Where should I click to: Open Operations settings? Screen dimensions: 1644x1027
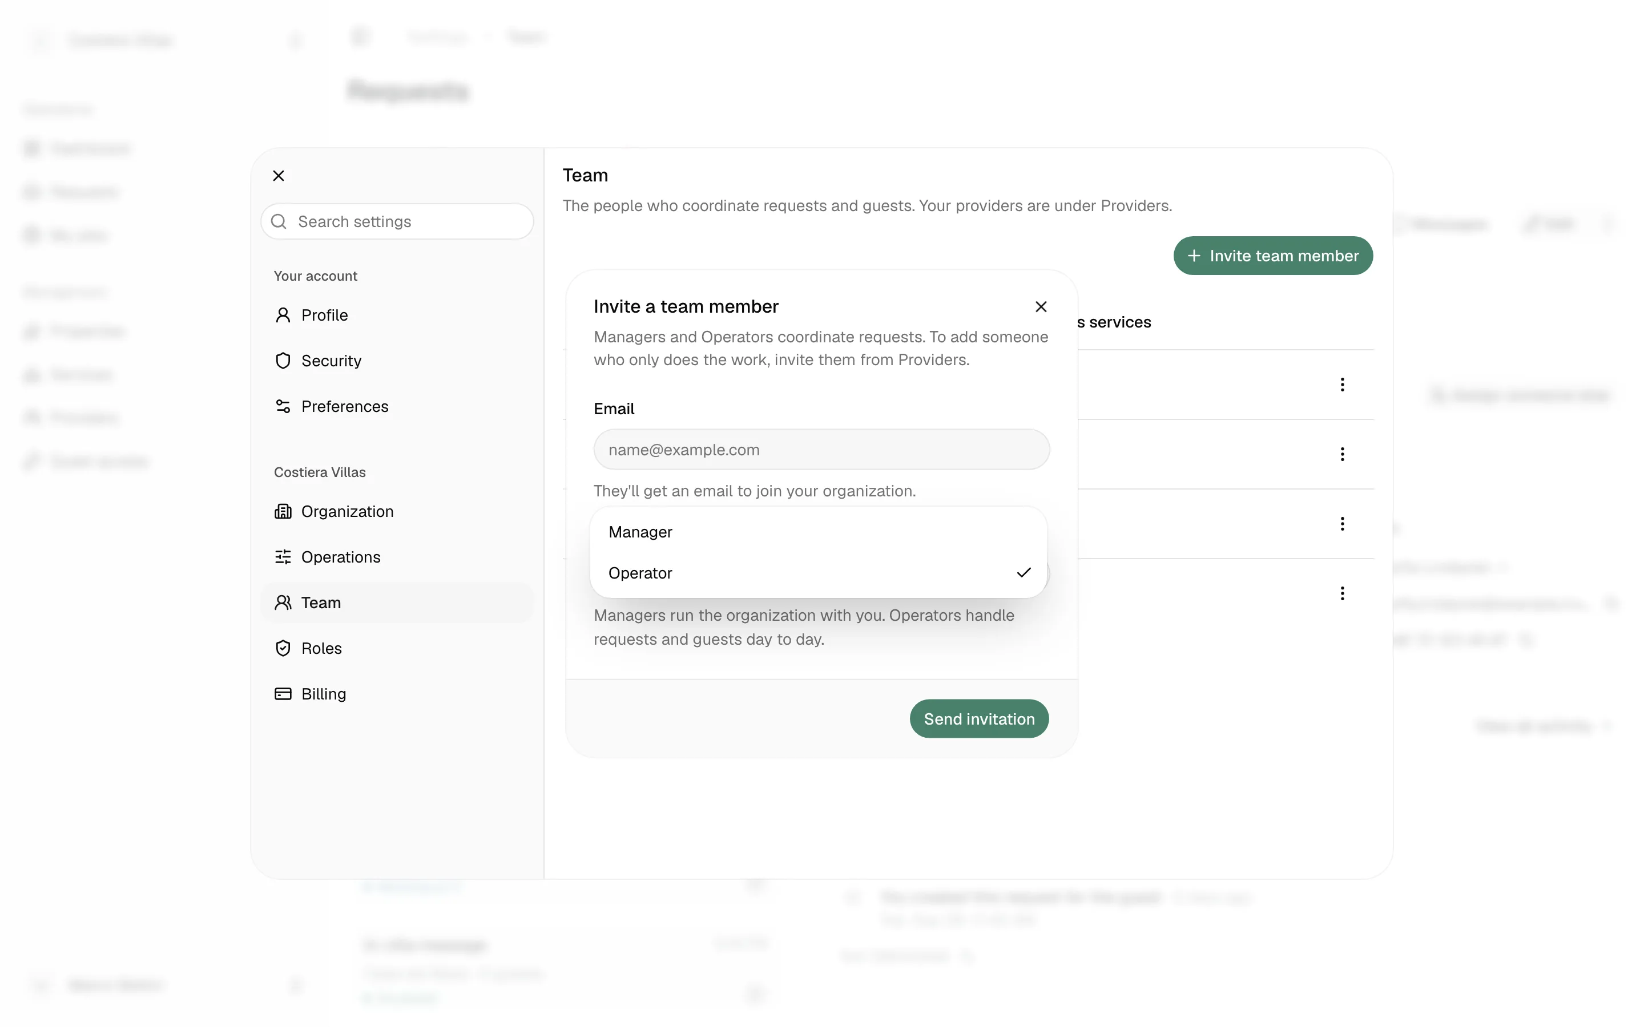click(397, 557)
